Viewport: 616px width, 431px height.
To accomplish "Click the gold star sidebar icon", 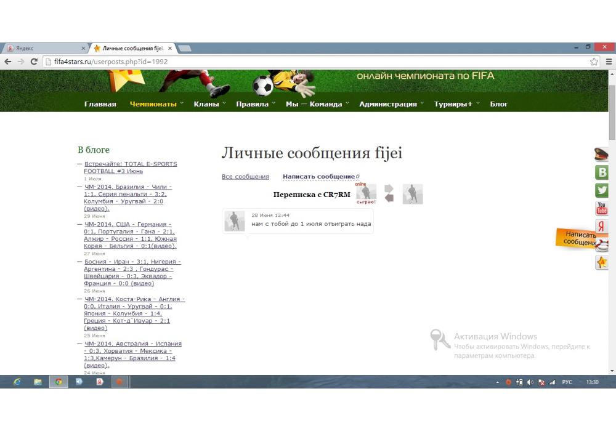I will (x=602, y=263).
